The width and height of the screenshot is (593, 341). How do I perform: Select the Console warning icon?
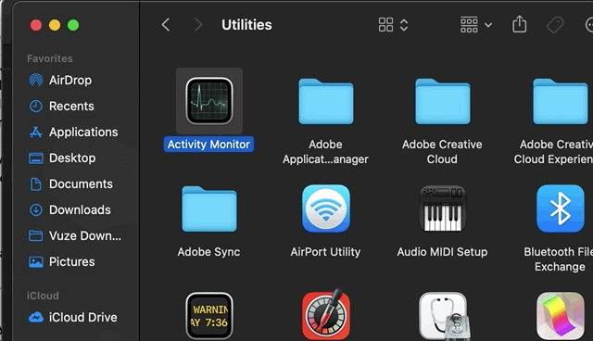pos(209,316)
